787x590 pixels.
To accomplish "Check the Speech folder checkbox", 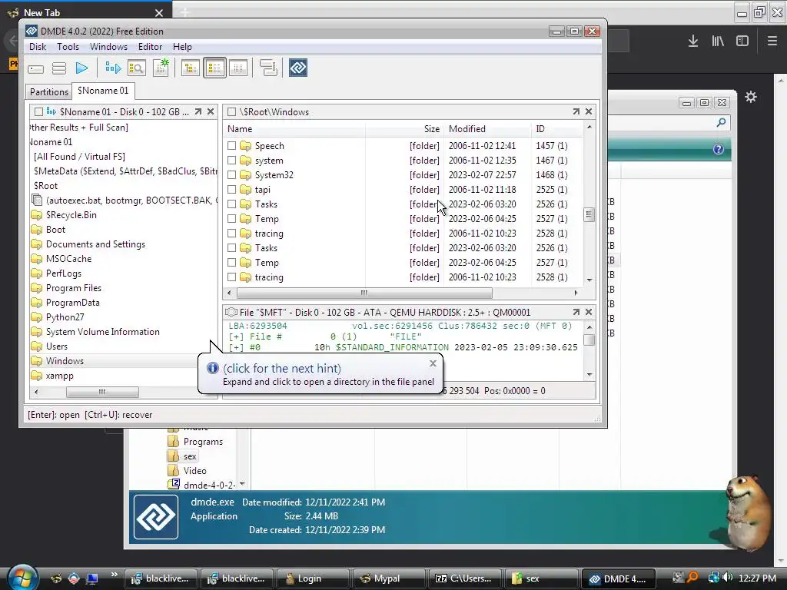I will tap(231, 145).
